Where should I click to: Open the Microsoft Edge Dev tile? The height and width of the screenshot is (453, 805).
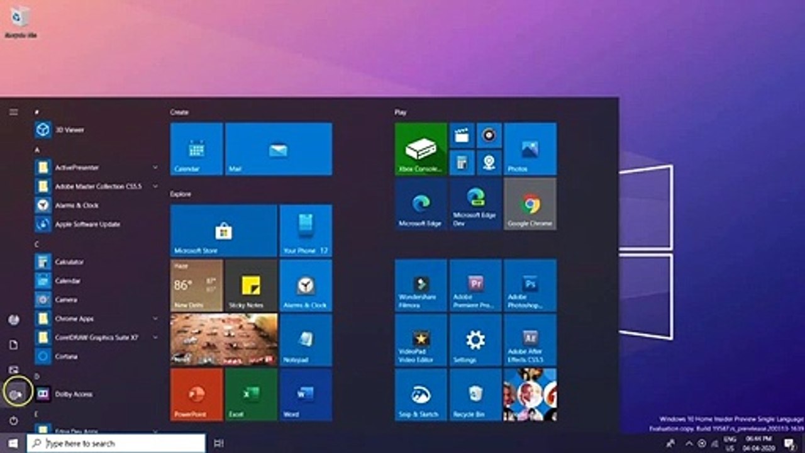[x=475, y=203]
